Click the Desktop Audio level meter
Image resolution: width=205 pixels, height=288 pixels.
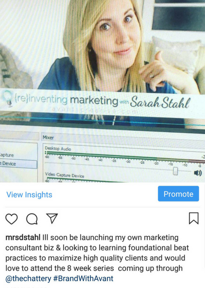coord(124,156)
